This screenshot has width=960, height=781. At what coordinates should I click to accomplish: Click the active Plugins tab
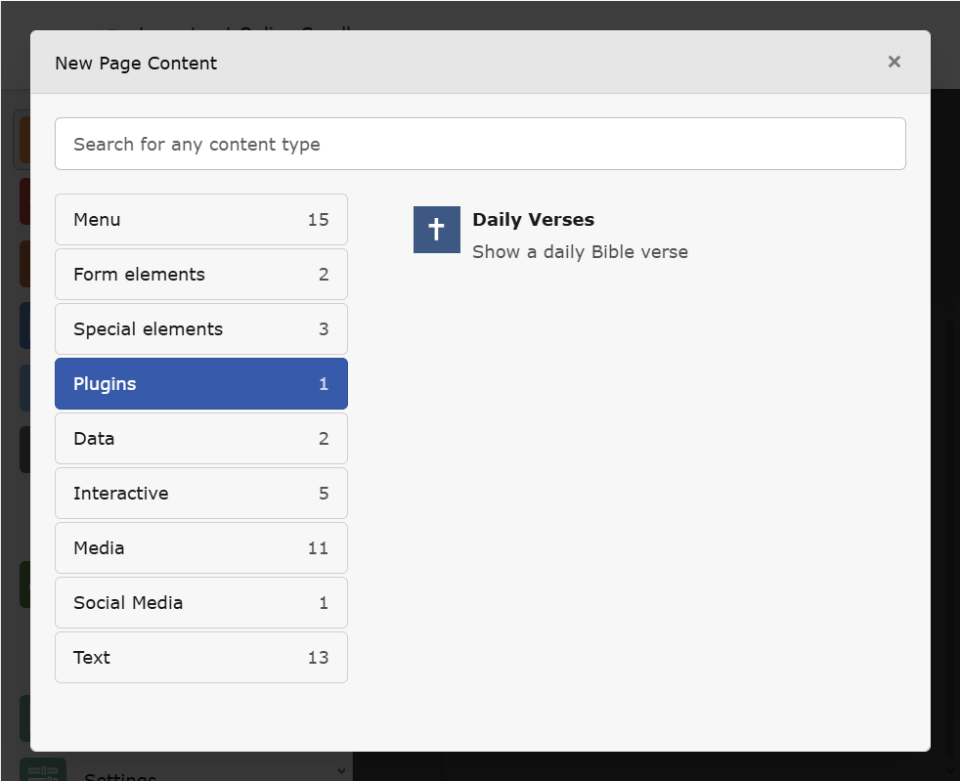(x=200, y=384)
